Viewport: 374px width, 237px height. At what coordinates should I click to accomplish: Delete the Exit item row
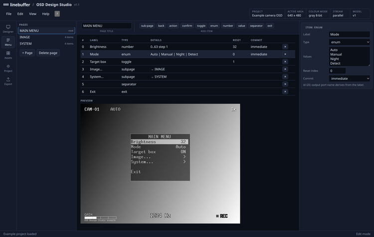point(285,92)
